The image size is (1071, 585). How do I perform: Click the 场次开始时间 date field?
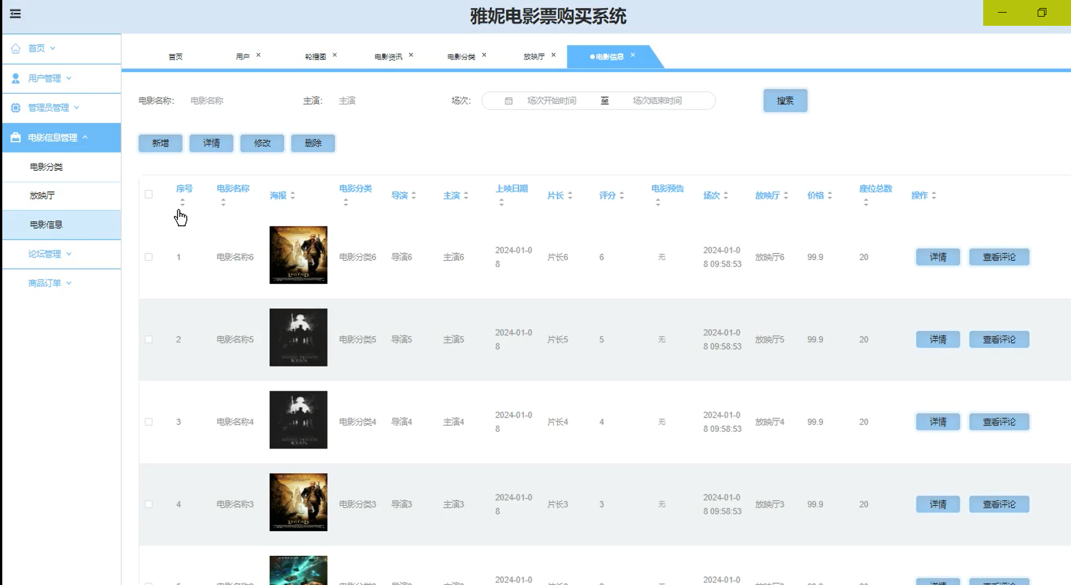(552, 101)
